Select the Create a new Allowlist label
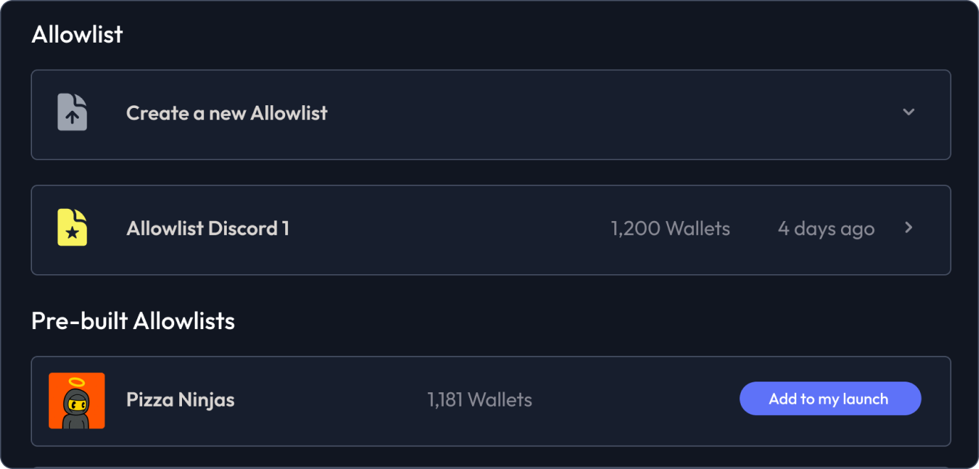Screen dimensions: 979x469 [x=227, y=113]
